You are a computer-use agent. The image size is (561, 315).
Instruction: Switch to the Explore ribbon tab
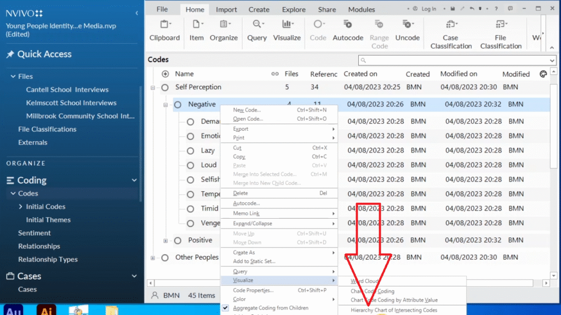coord(294,9)
